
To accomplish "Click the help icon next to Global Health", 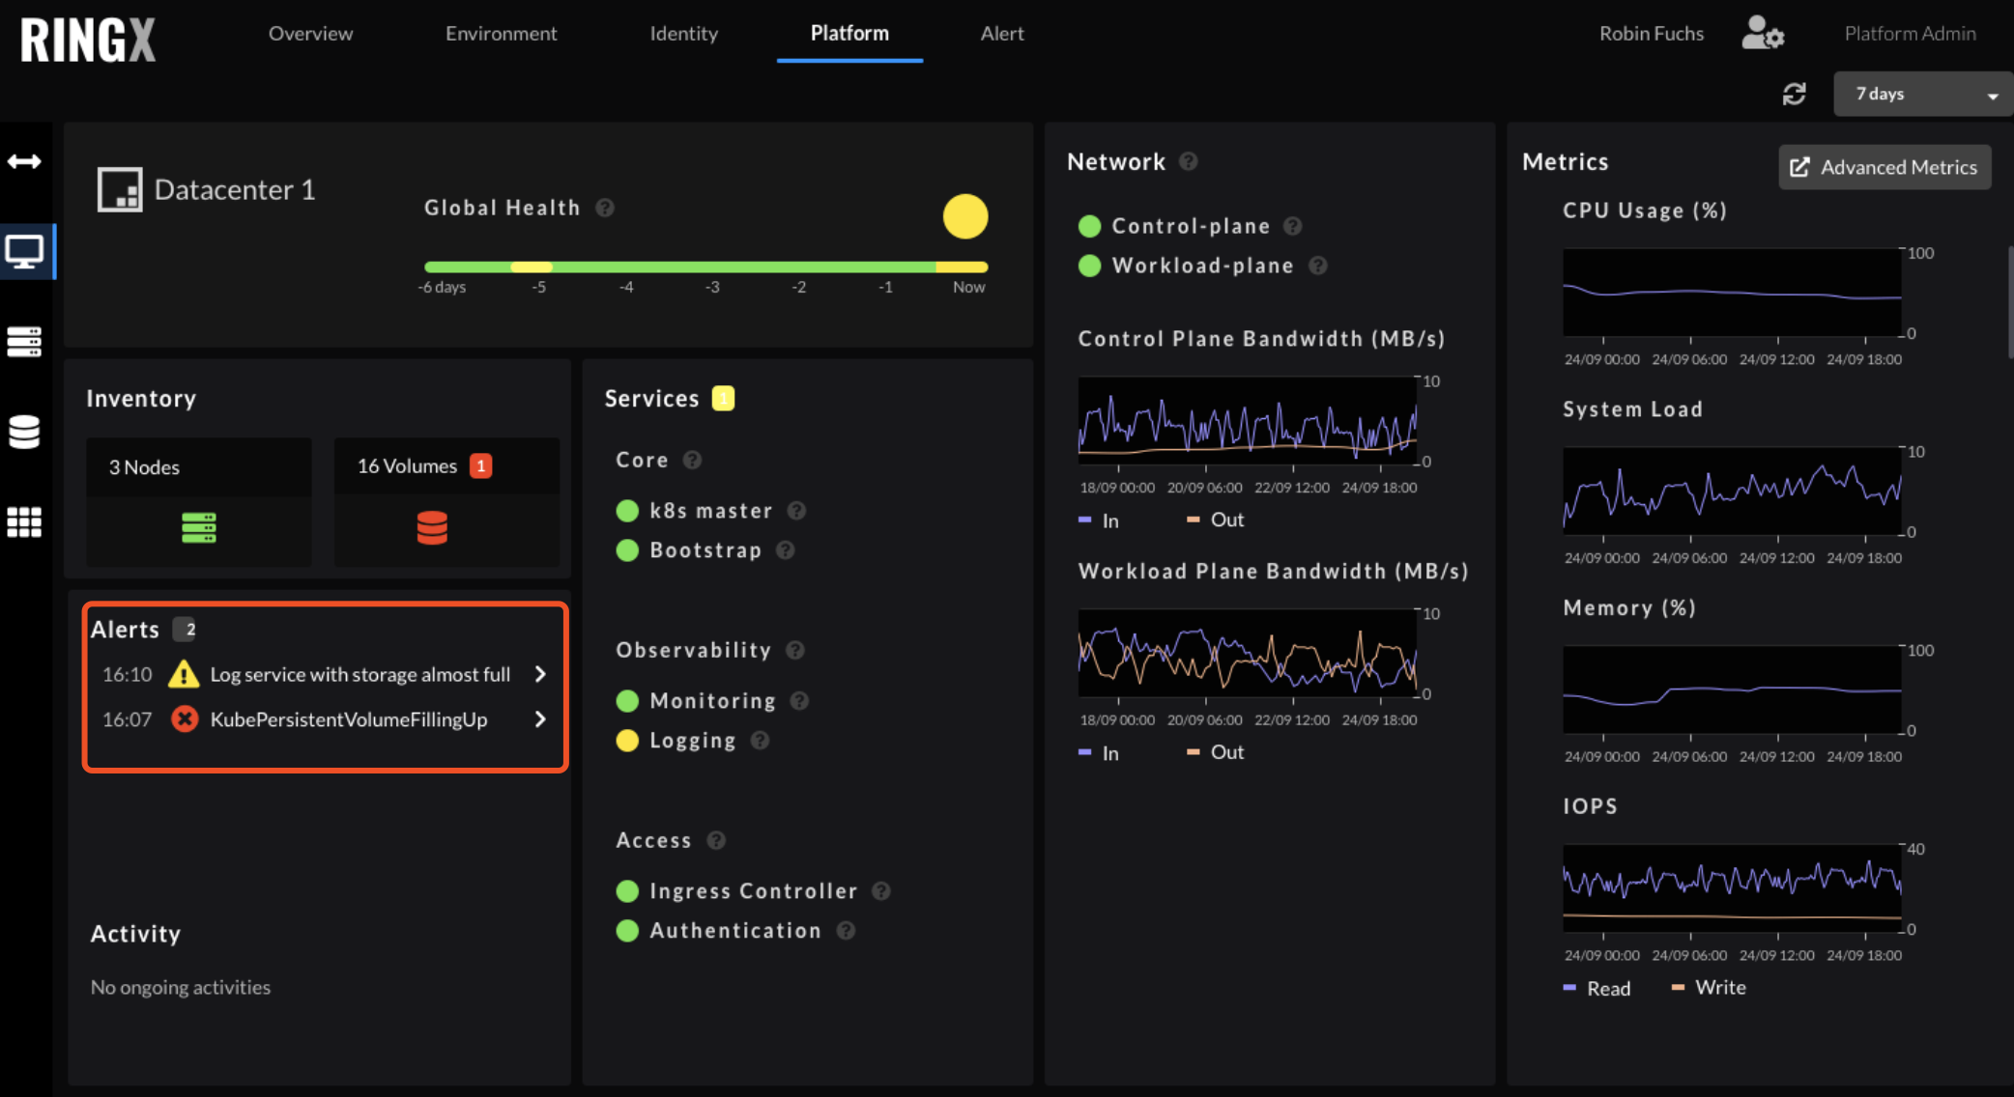I will [605, 208].
